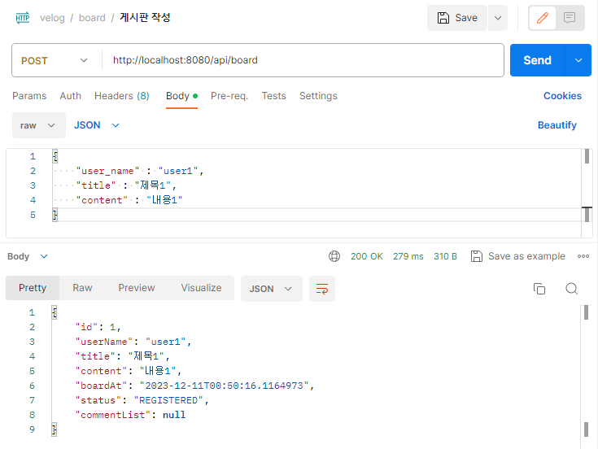Switch to the Tests tab

273,96
